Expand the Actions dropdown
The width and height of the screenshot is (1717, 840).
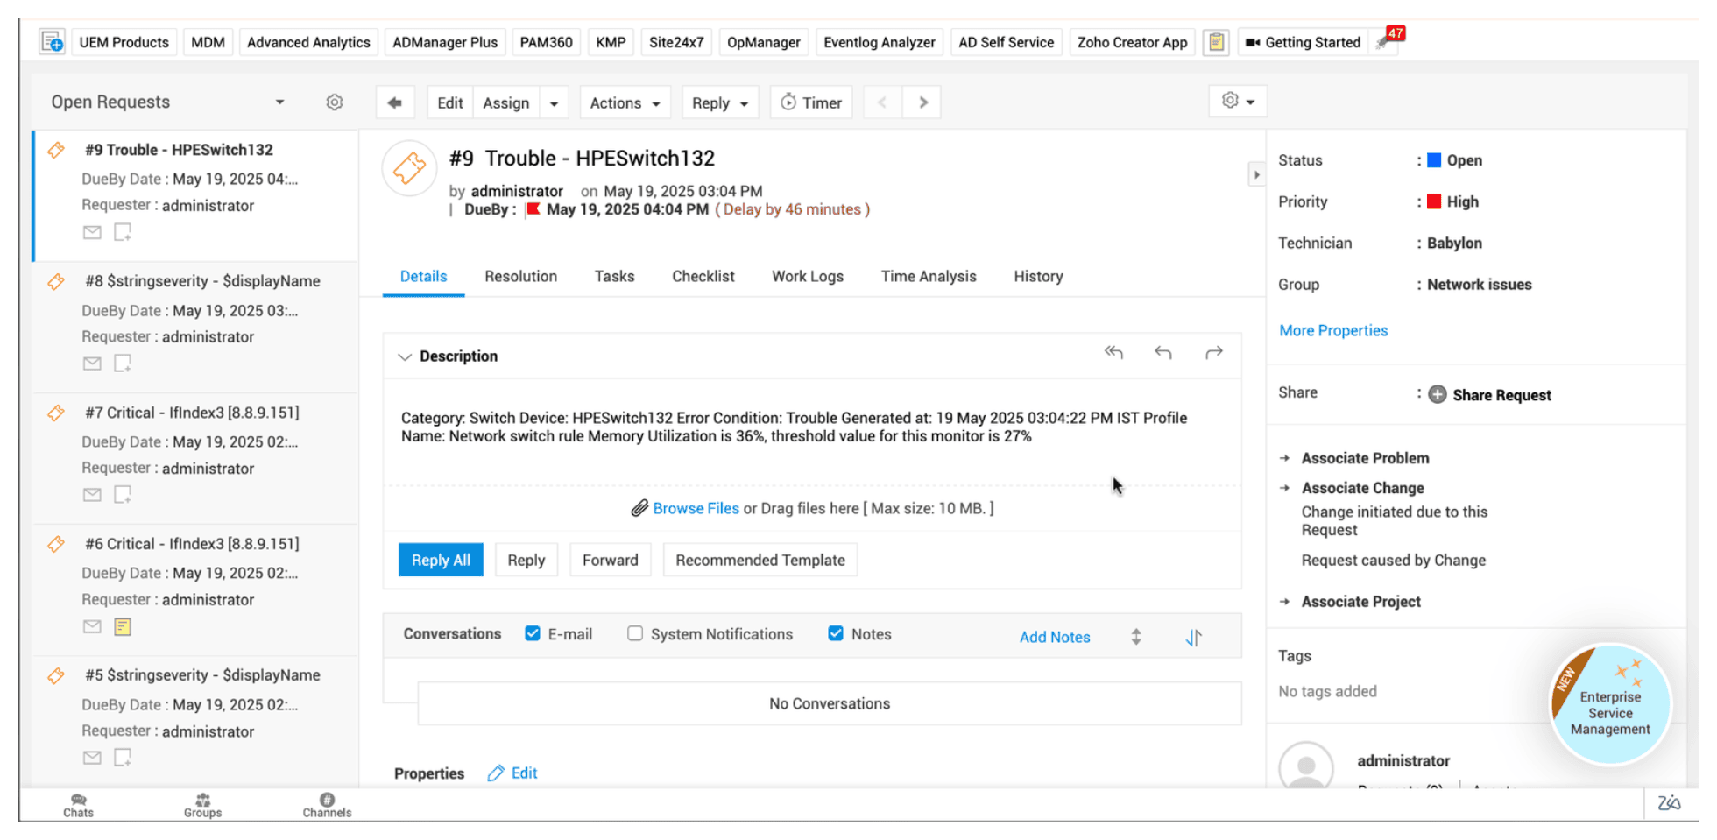[x=624, y=102]
